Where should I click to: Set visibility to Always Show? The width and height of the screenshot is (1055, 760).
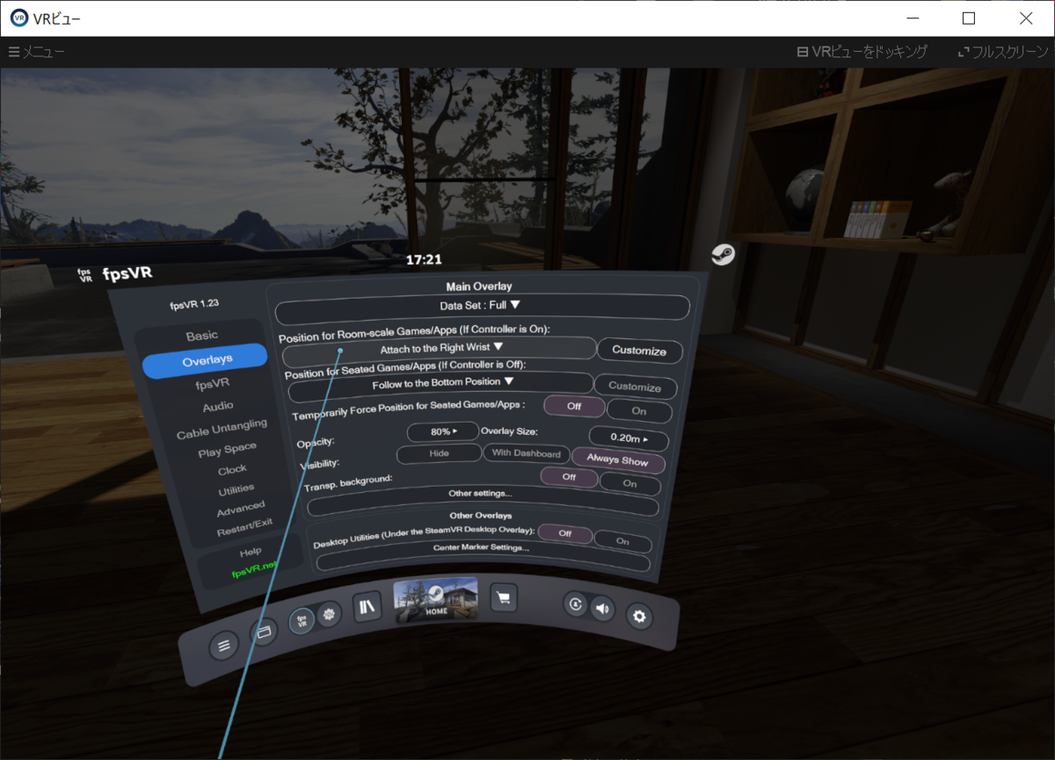618,460
